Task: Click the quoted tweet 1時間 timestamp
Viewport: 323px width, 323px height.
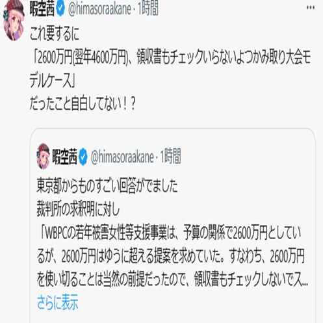Action: tap(170, 157)
